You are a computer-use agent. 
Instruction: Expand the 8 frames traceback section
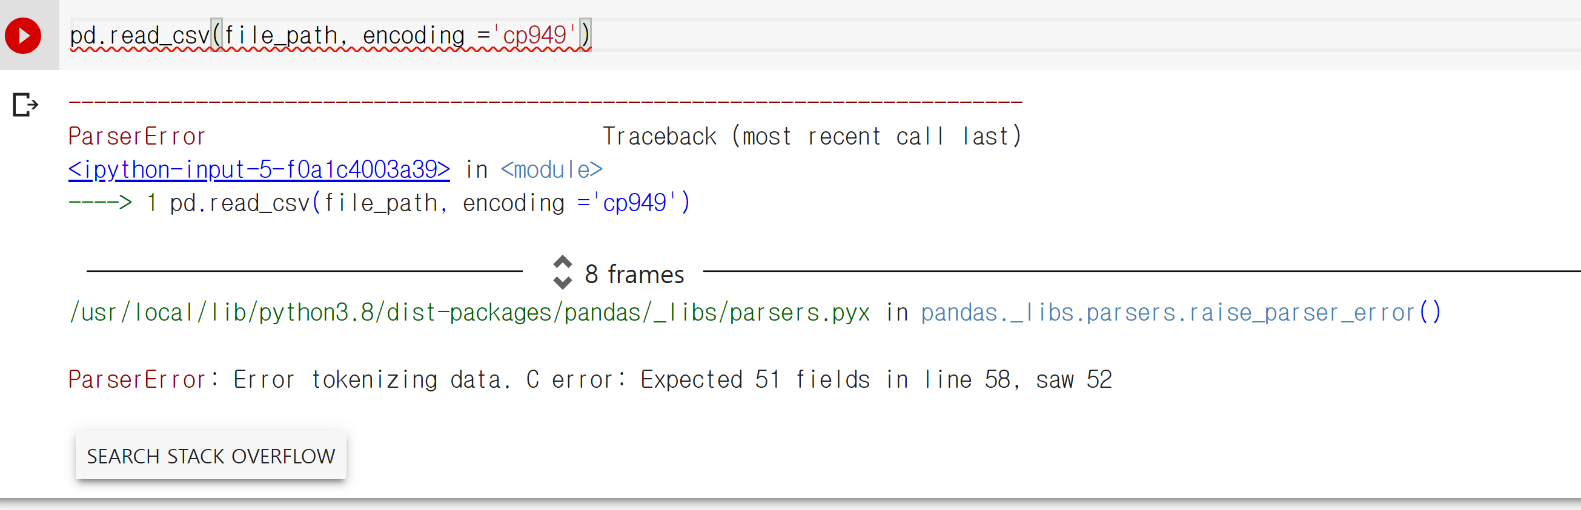click(618, 273)
